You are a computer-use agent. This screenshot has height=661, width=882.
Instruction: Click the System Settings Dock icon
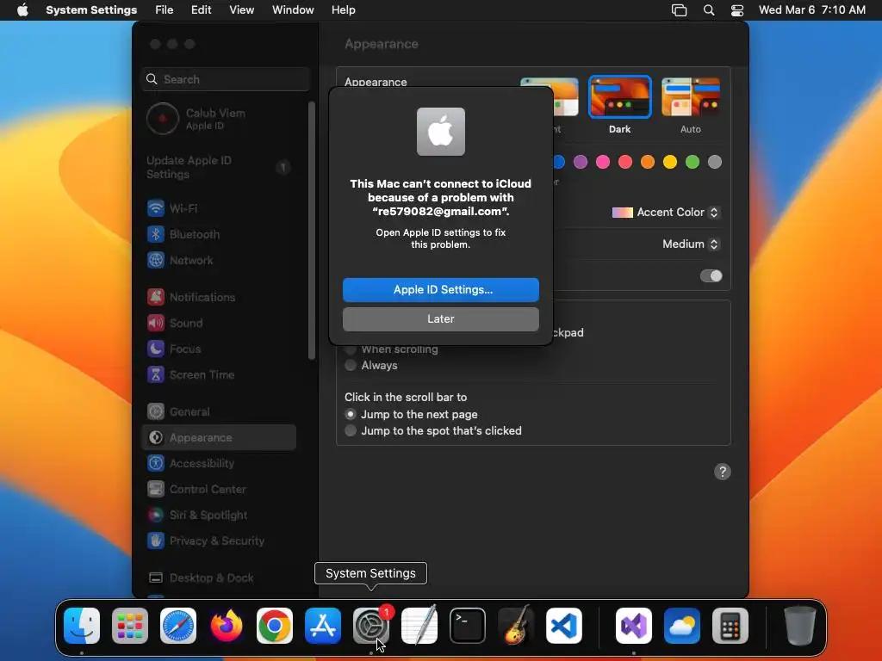[371, 626]
